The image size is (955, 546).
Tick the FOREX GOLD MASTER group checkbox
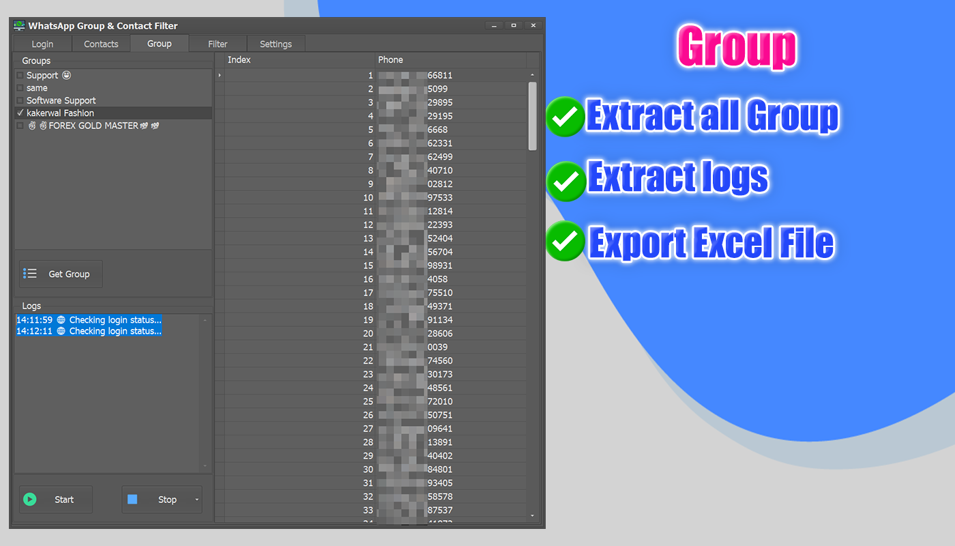(20, 126)
